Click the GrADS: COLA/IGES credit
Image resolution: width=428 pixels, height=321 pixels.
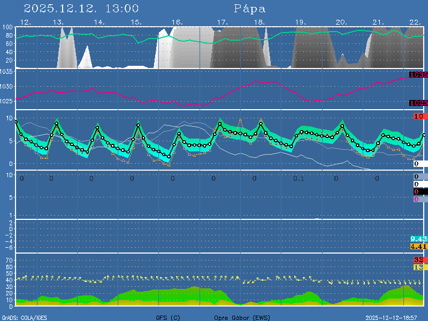(24, 318)
